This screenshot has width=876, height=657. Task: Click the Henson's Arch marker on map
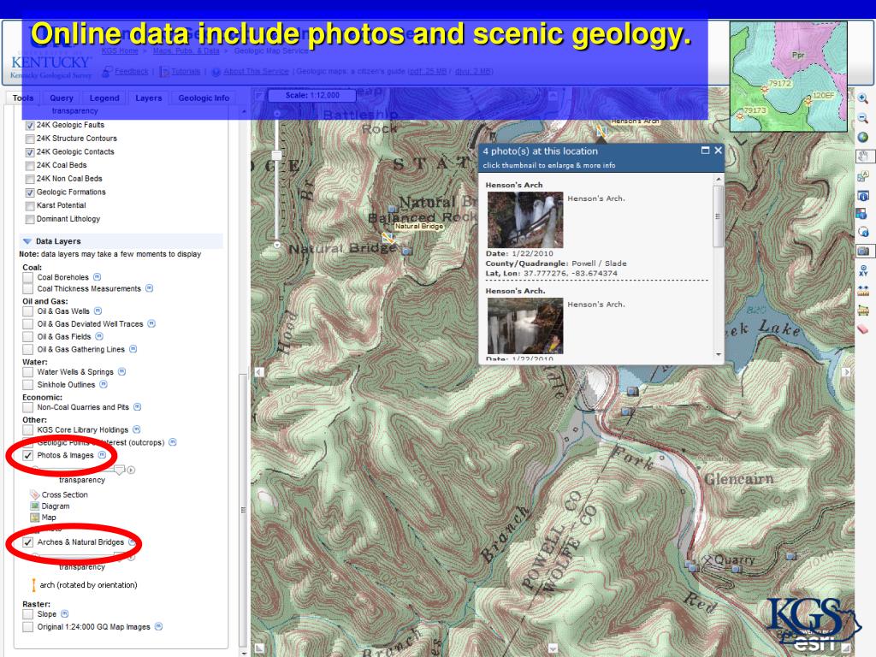601,131
